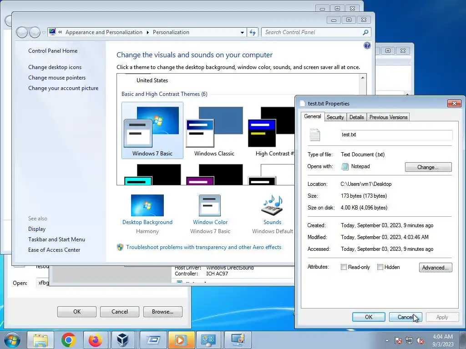
Task: Toggle the Read-only checkbox
Action: pos(344,267)
